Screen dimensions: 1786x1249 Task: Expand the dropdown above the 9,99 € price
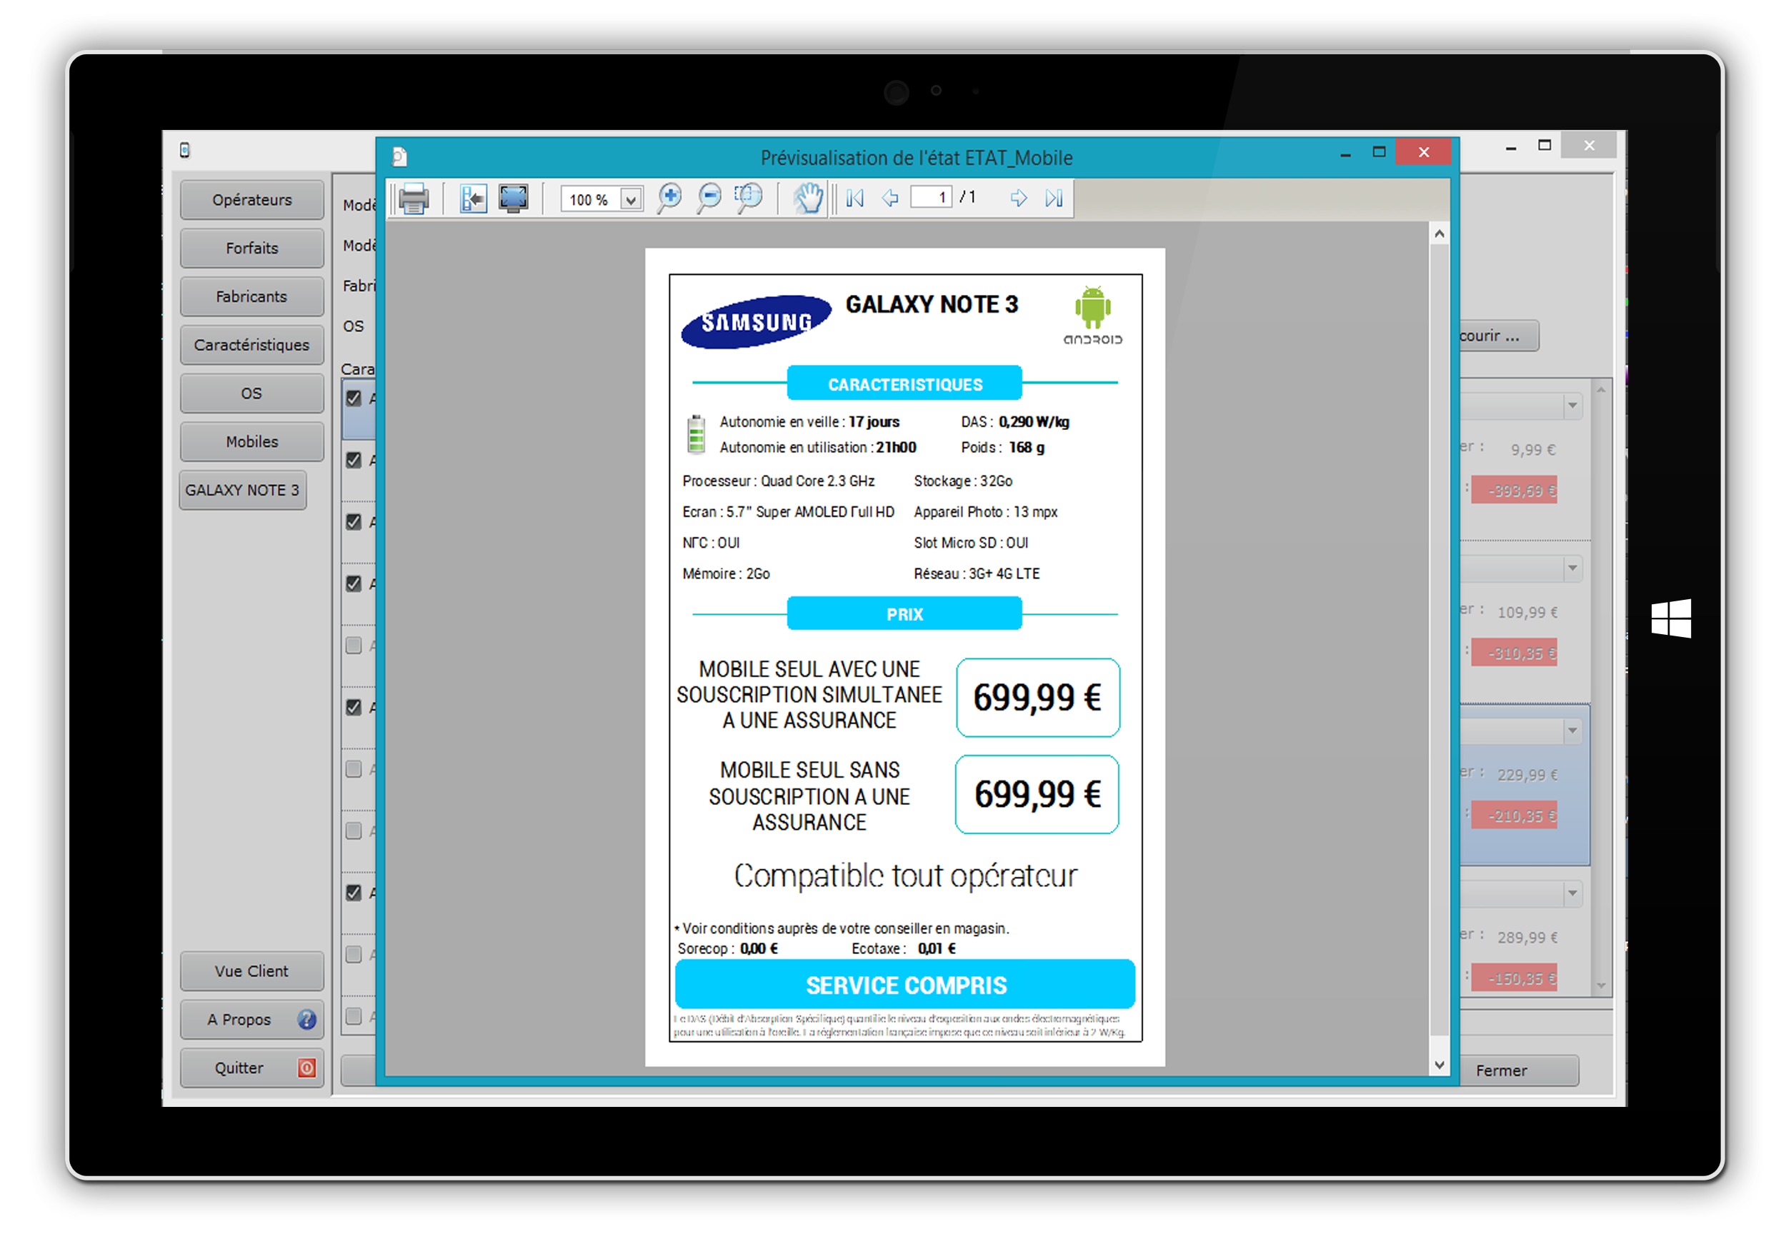pos(1572,406)
